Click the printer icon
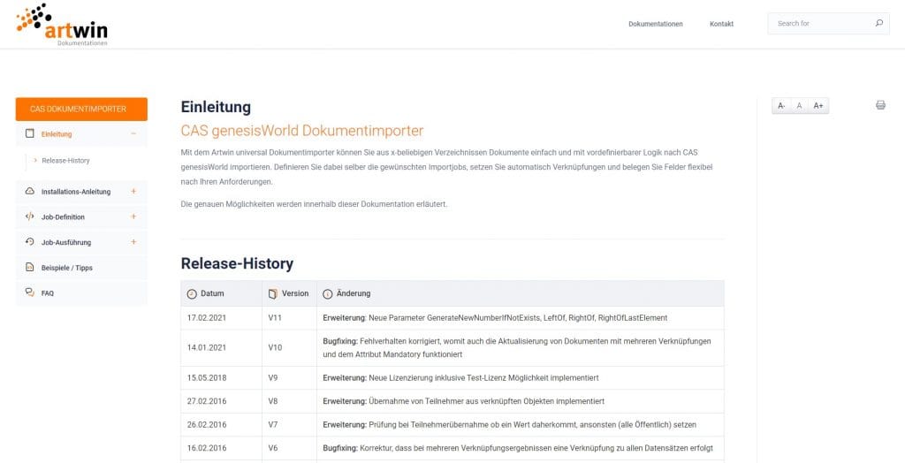 (880, 105)
